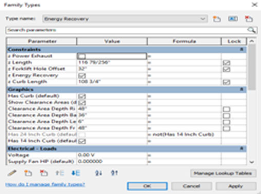This screenshot has width=261, height=194.
Task: Click the Clearance Area Depth Ri value cell
Action: coord(112,109)
